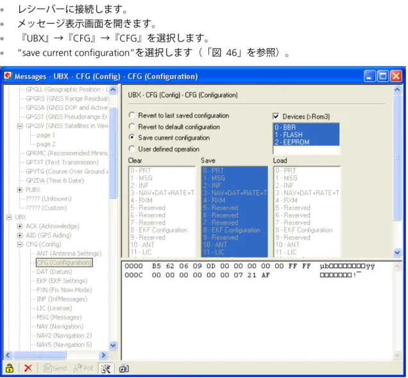Select GPGLL (Geographic Position) tree item

[67, 89]
